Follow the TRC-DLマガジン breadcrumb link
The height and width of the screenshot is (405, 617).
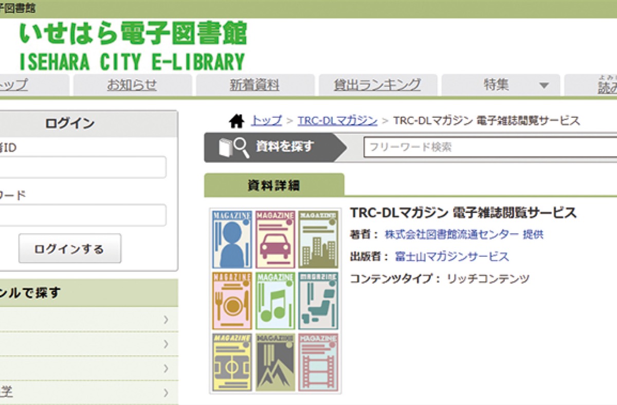(x=337, y=121)
